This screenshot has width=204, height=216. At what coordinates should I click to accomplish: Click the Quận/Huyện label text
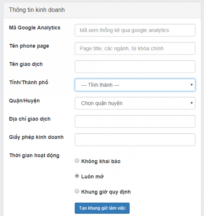tap(24, 101)
